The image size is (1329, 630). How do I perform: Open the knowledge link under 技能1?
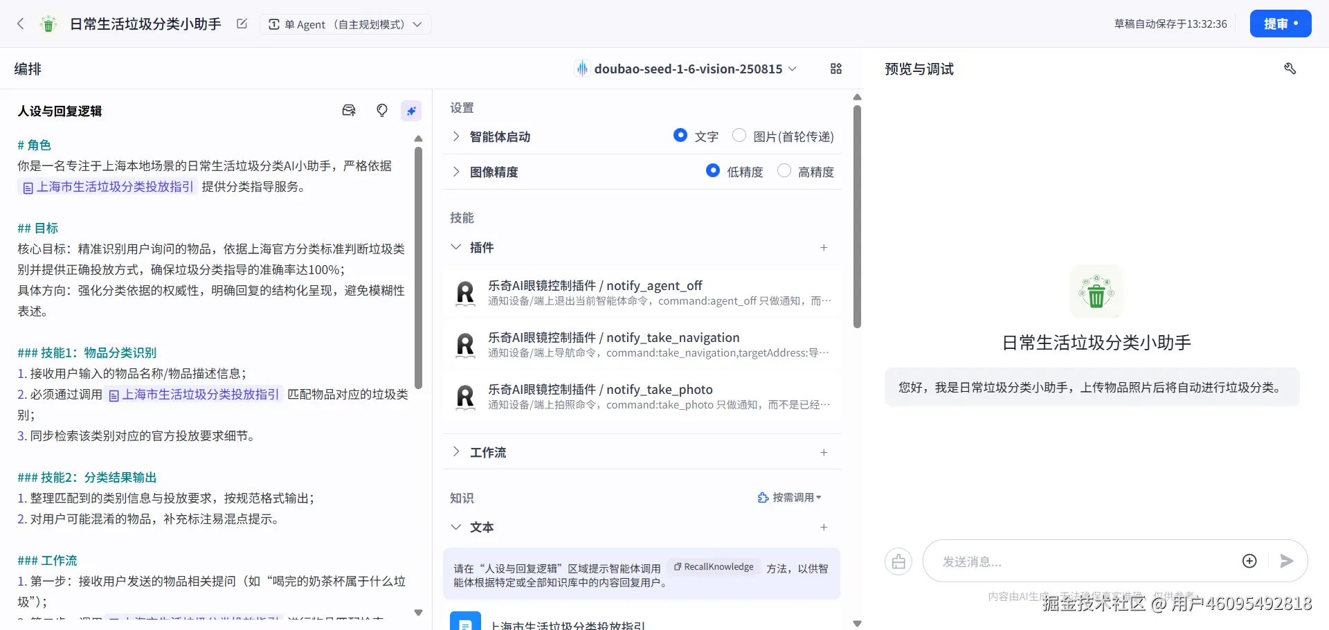click(x=194, y=395)
